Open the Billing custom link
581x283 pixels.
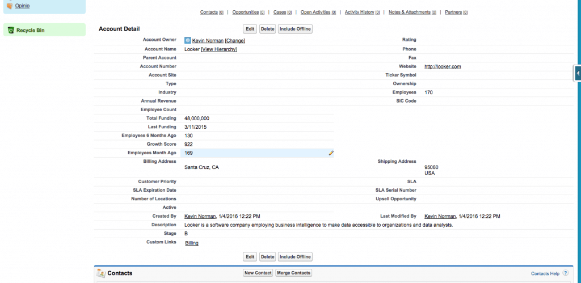192,243
